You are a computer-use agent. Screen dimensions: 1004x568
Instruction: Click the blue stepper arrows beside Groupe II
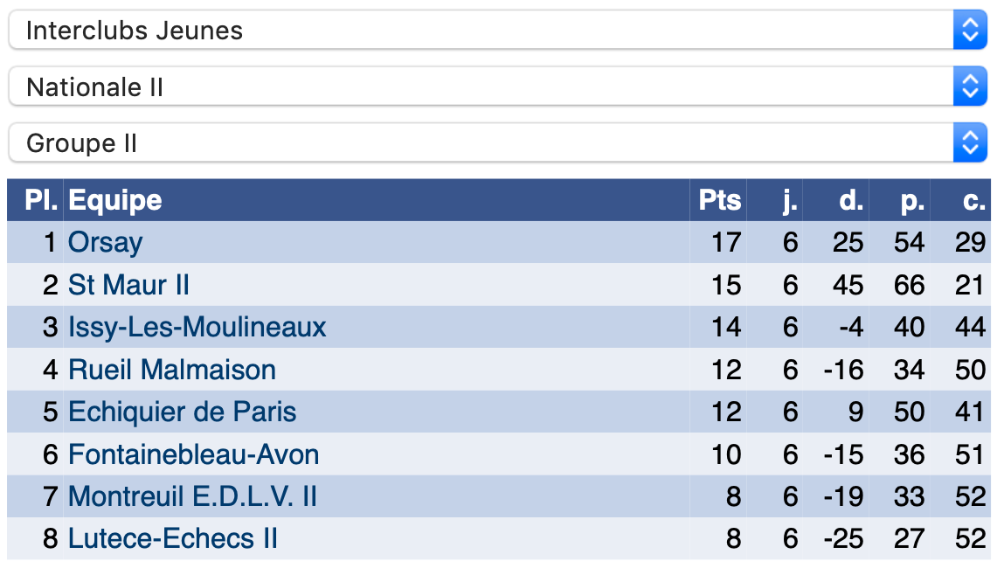pyautogui.click(x=970, y=142)
